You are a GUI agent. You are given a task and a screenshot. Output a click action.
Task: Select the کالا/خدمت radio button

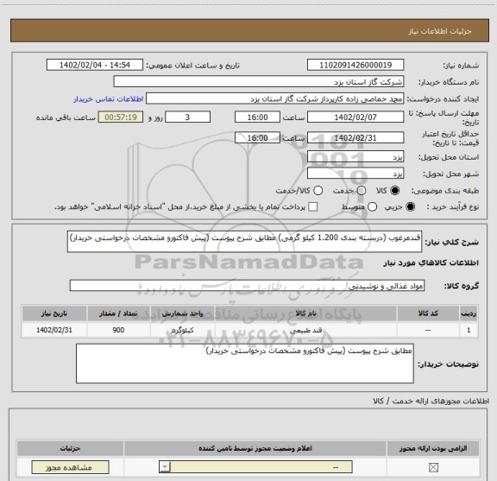click(x=318, y=190)
